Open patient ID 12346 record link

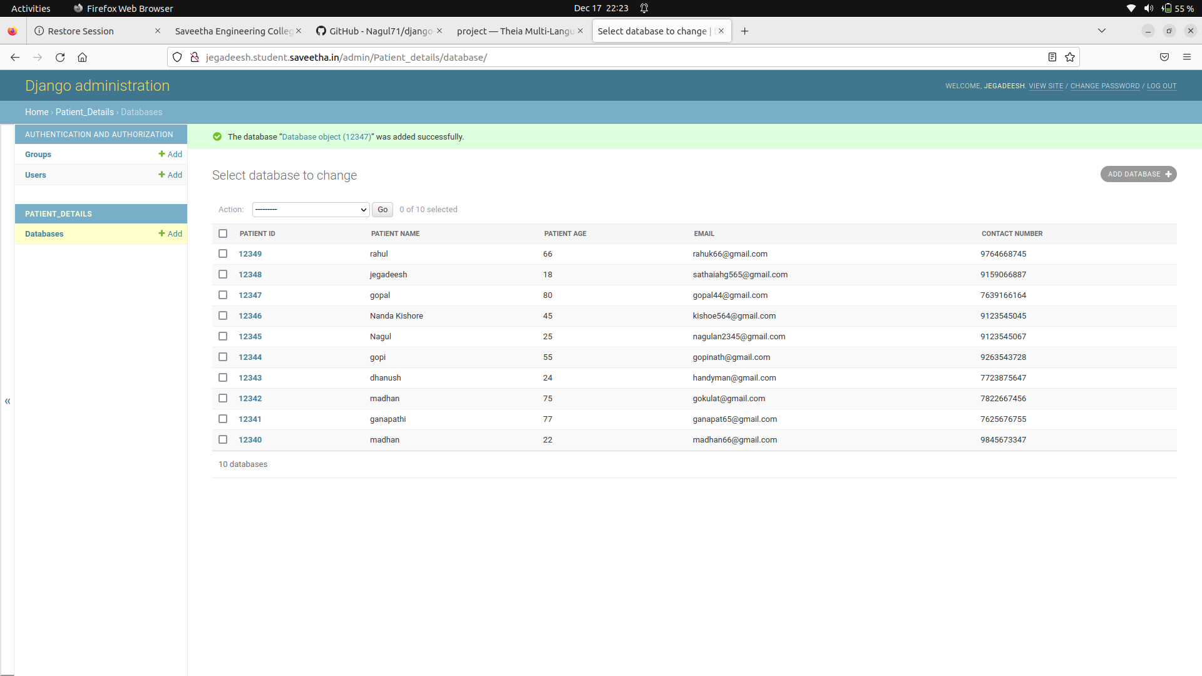[250, 316]
